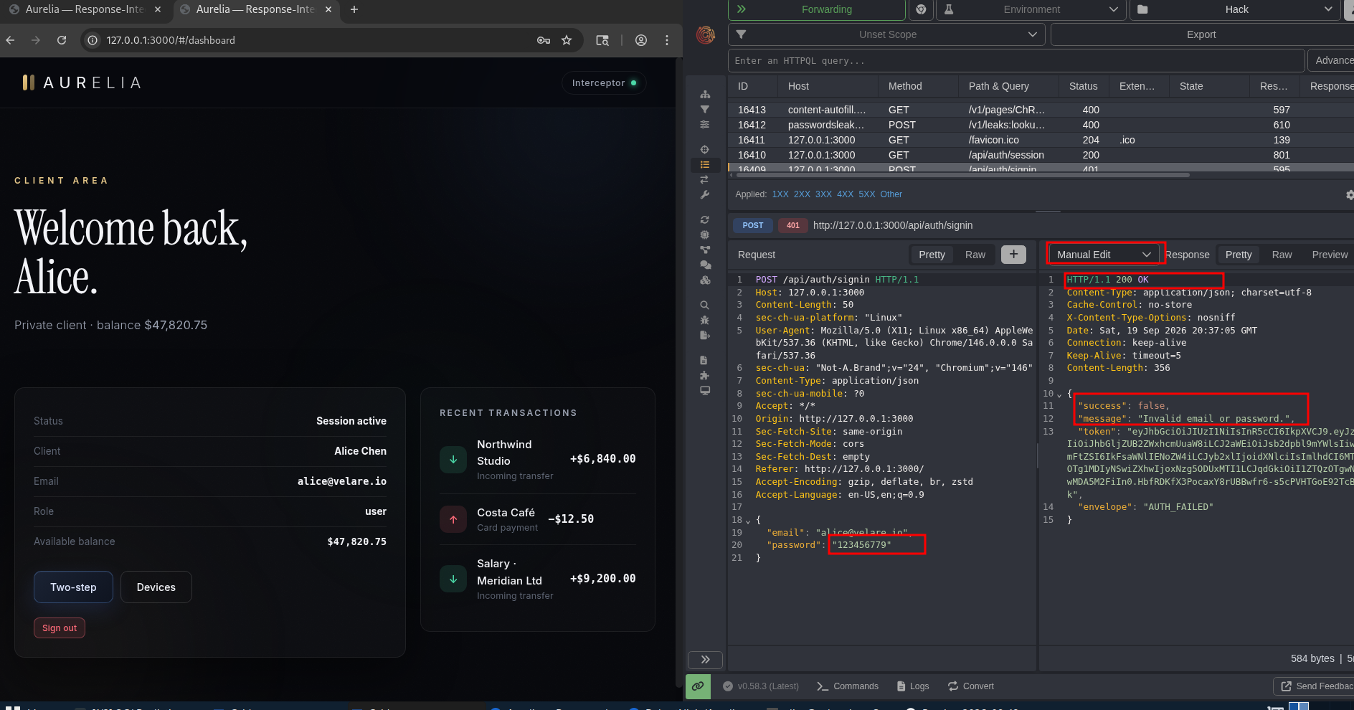
Task: Open Assistant chat bubbles icon
Action: [705, 265]
